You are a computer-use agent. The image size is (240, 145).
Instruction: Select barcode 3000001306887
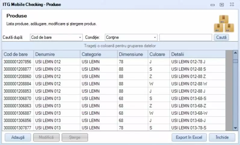coord(17,113)
